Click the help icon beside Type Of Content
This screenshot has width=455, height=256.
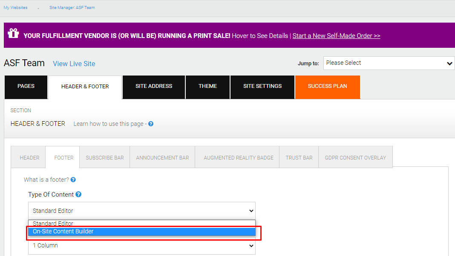(x=78, y=195)
